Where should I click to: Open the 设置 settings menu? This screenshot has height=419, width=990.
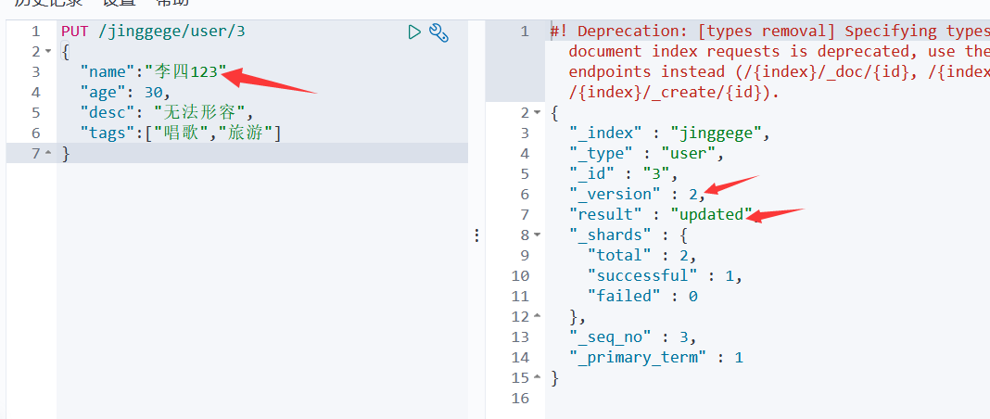coord(119,3)
